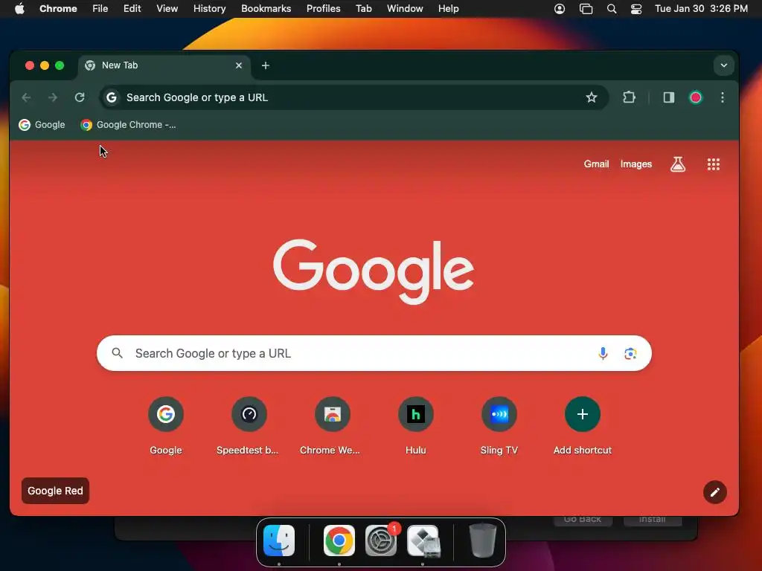This screenshot has height=571, width=762.
Task: Open the Speedtest shortcut tile
Action: pyautogui.click(x=249, y=426)
